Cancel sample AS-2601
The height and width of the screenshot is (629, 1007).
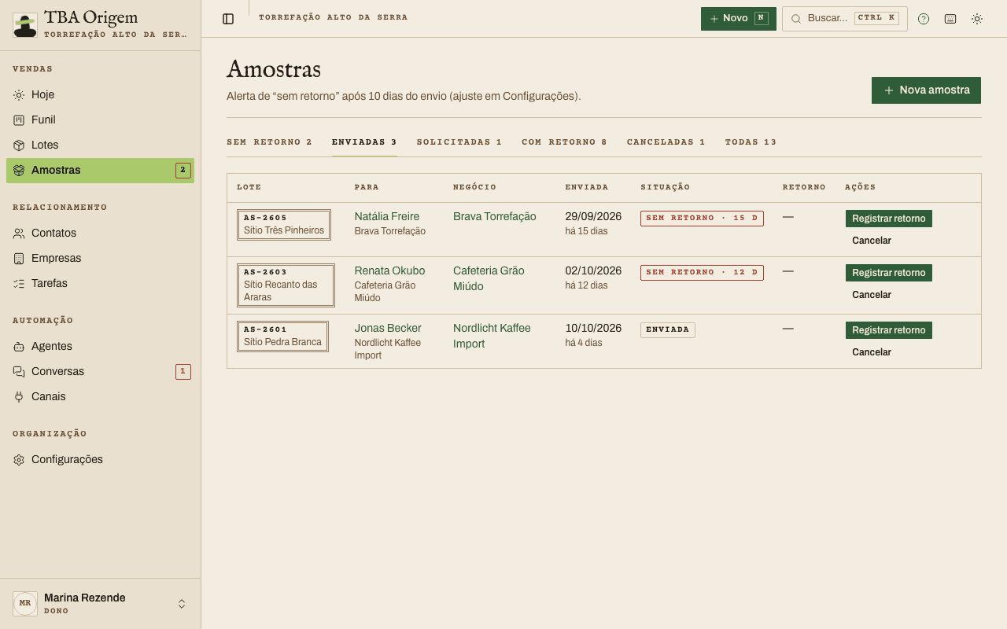tap(872, 352)
